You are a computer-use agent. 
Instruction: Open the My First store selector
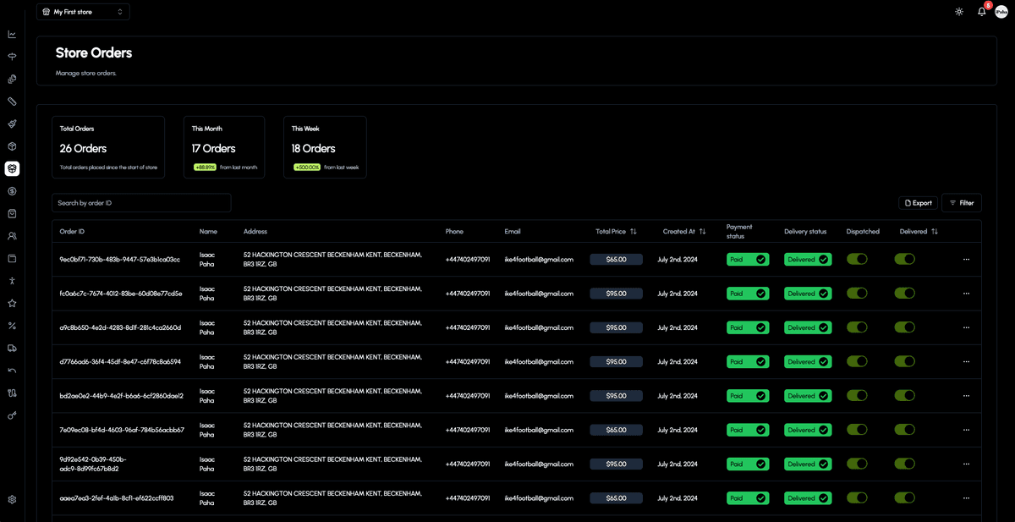[83, 12]
